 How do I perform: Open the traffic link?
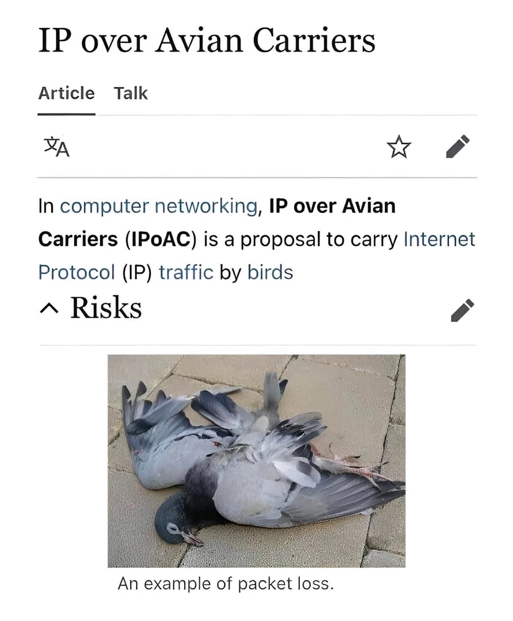(186, 273)
